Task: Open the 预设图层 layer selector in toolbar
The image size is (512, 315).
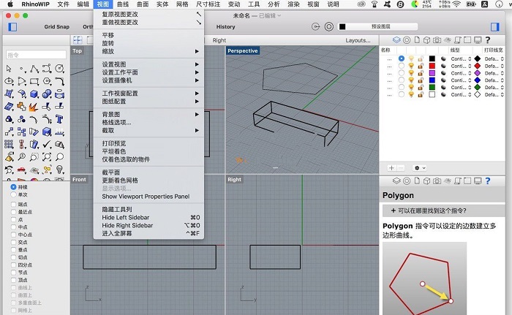Action: (x=378, y=27)
